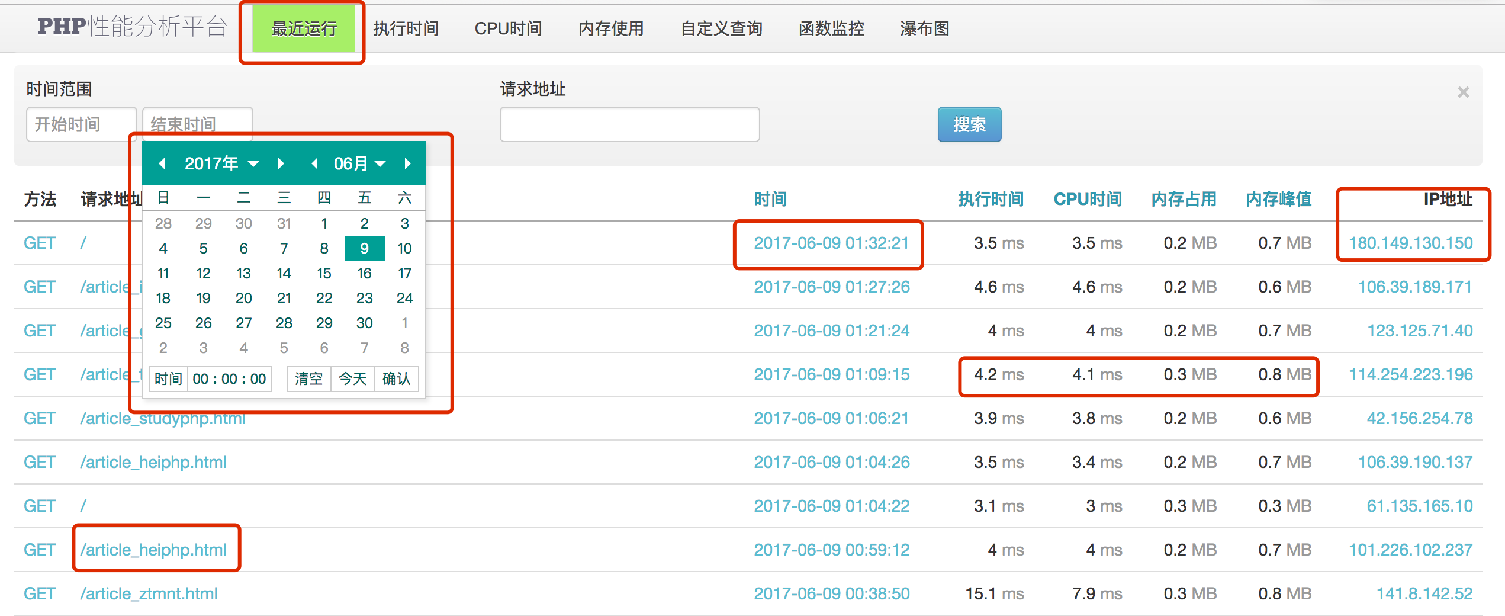1505x616 pixels.
Task: Open /article_heiphp.html at 00:59:12 row
Action: click(x=153, y=550)
